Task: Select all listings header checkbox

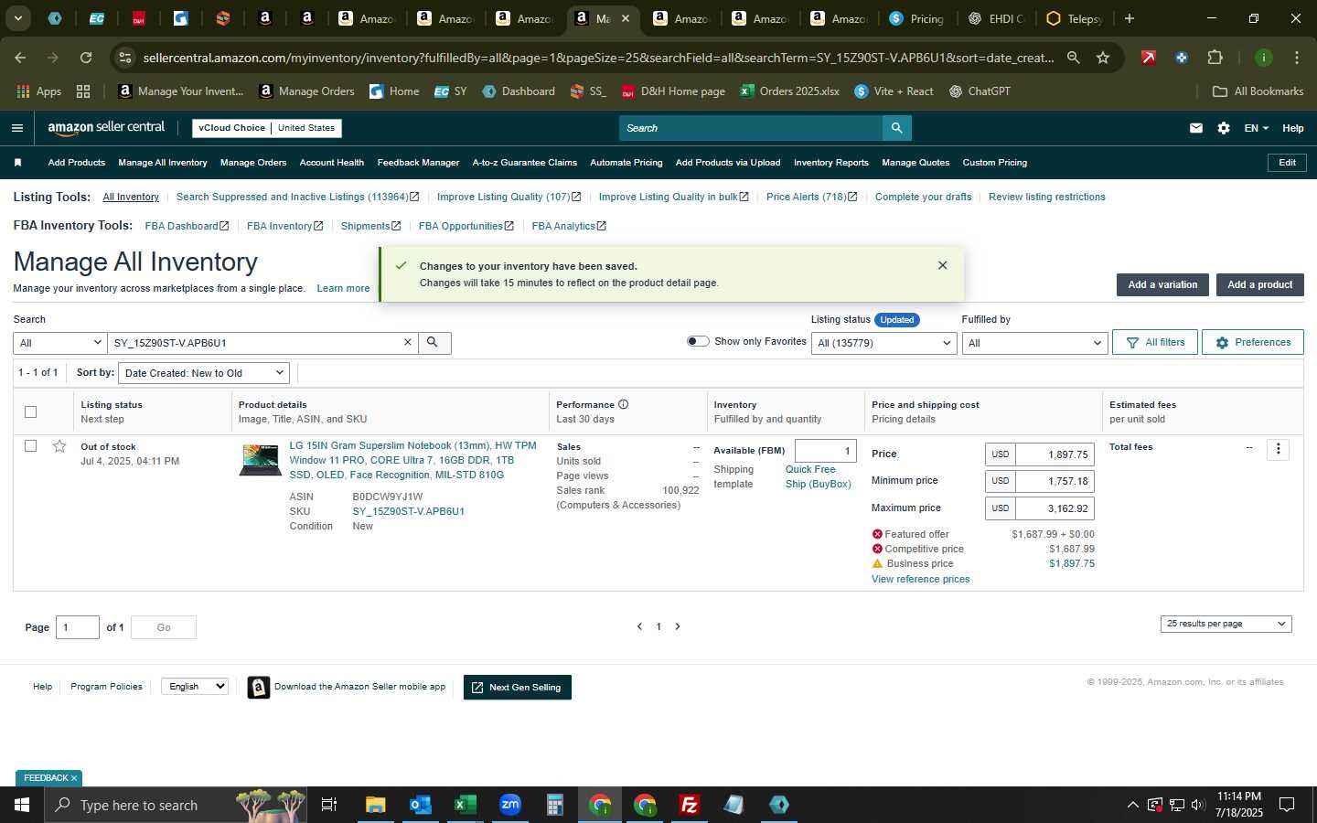Action: (30, 411)
